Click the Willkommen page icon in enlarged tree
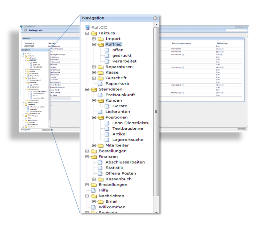The image size is (258, 225). pos(94,207)
